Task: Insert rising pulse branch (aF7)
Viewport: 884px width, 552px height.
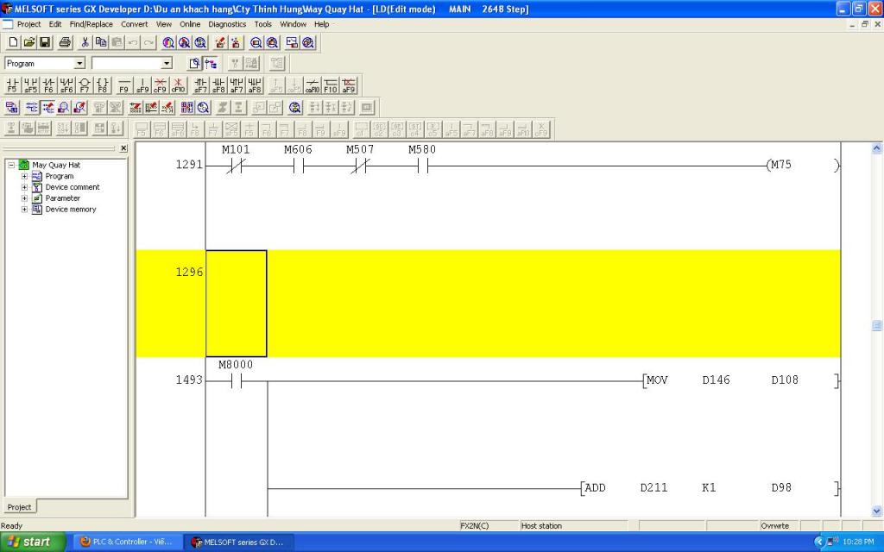Action: coord(237,85)
